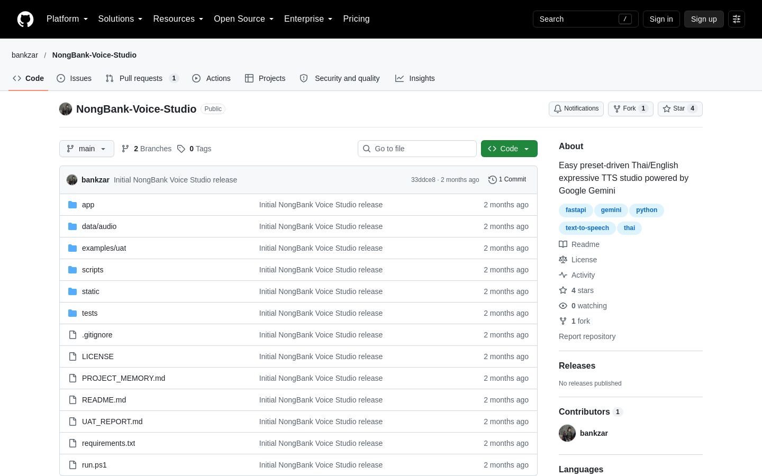
Task: Click the Report repository link
Action: tap(587, 336)
